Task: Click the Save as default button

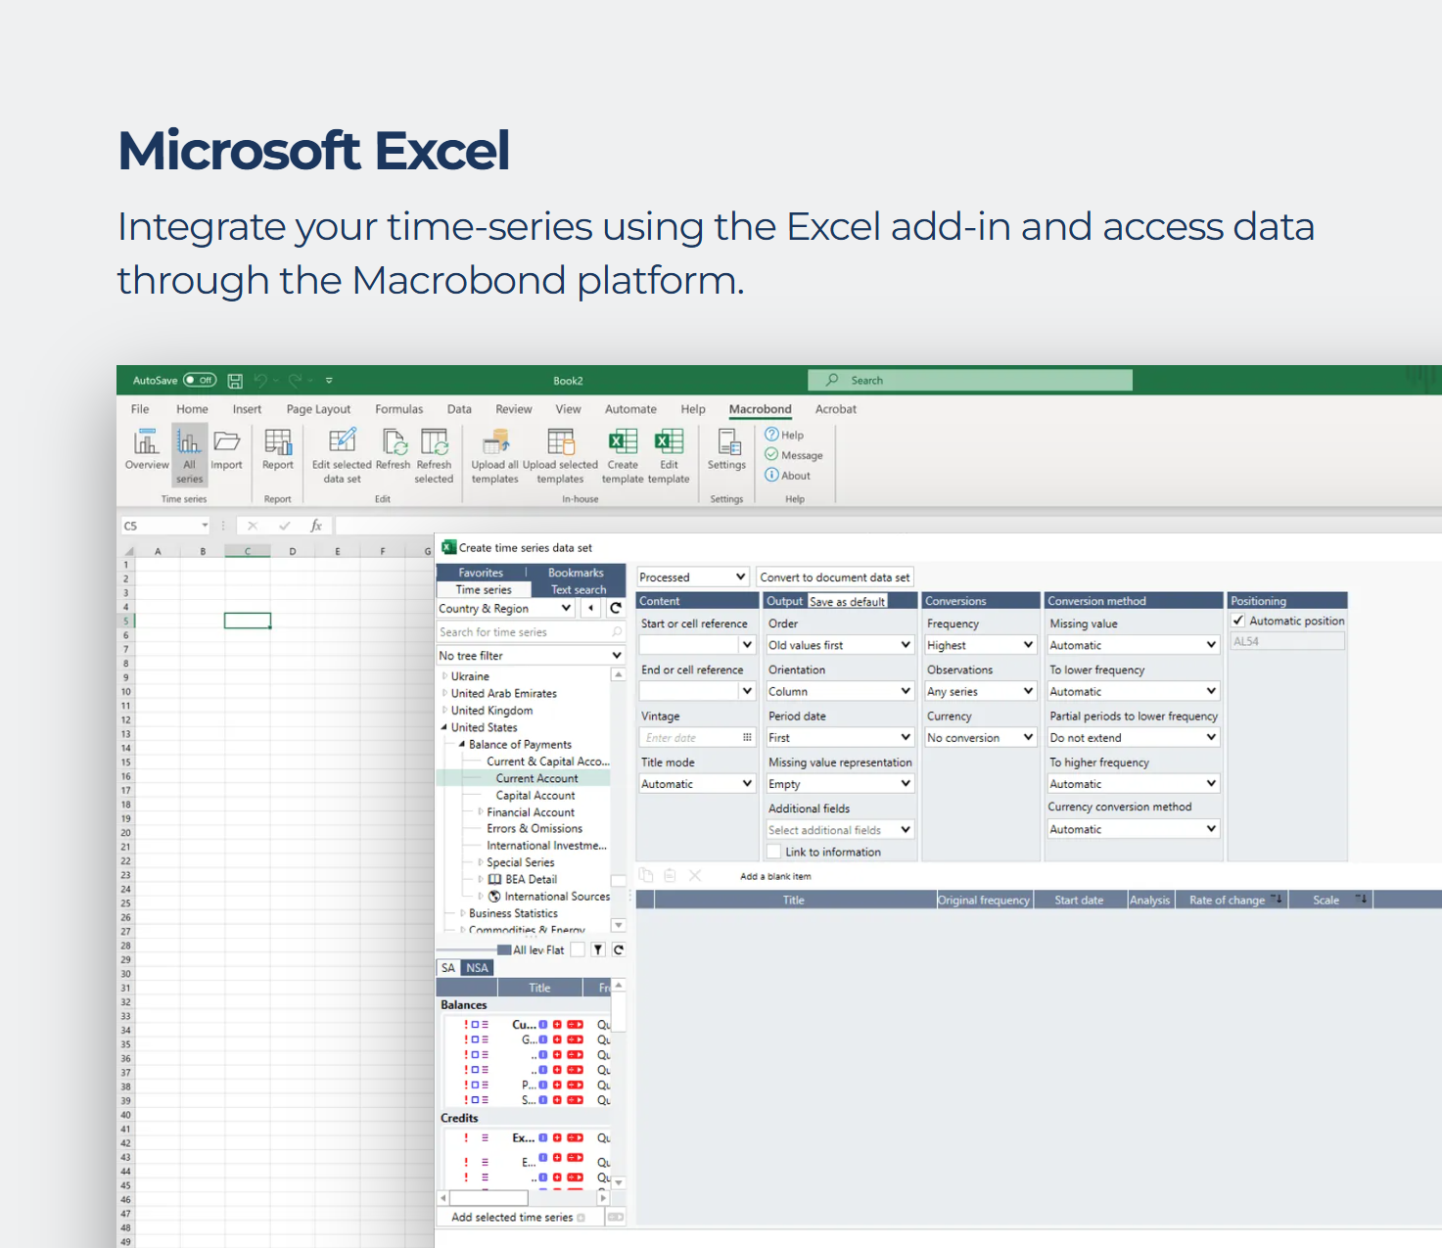Action: pos(848,601)
